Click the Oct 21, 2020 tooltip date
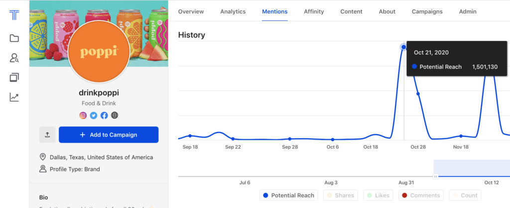The height and width of the screenshot is (208, 510). 431,52
